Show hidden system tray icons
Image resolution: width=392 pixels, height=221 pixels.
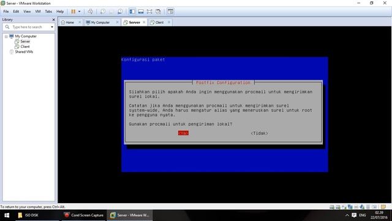(347, 215)
